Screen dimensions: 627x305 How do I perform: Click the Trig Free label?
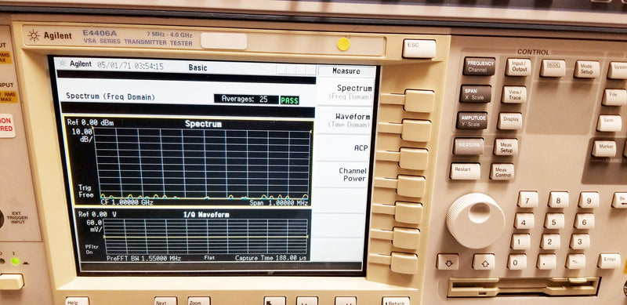(85, 191)
